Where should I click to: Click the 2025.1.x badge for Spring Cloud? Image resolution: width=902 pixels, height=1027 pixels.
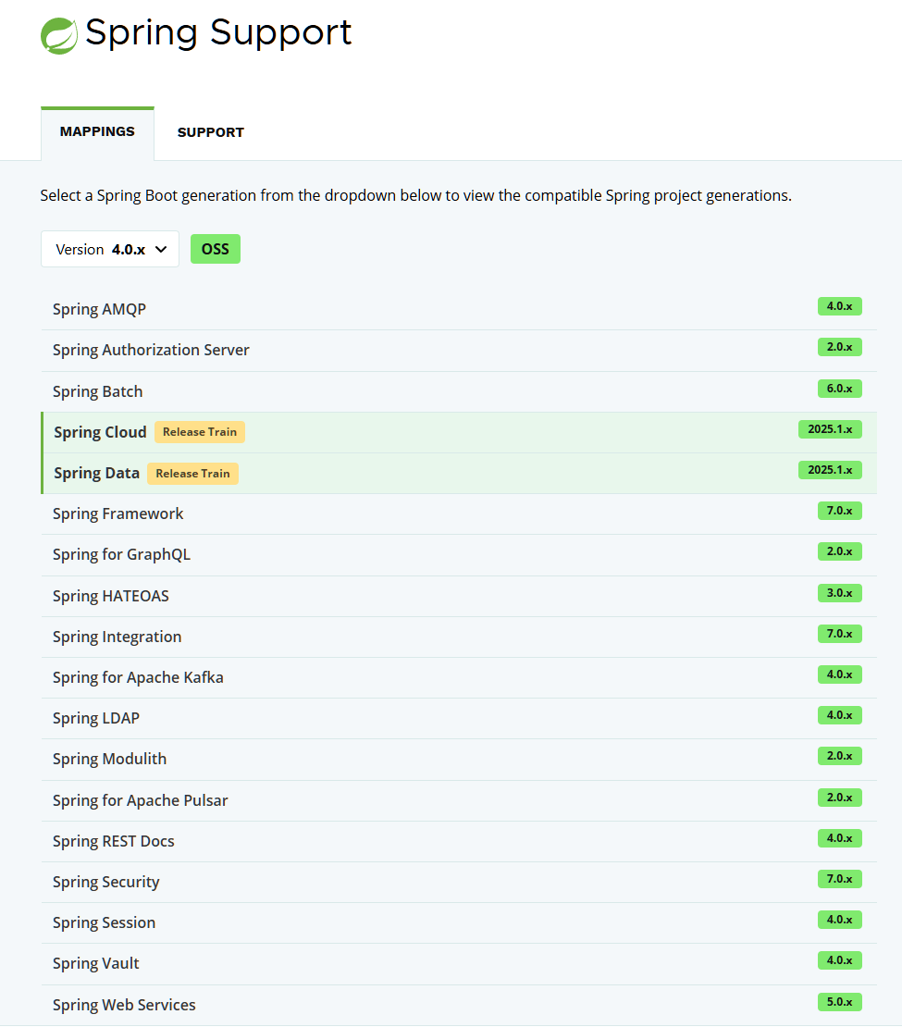(830, 429)
